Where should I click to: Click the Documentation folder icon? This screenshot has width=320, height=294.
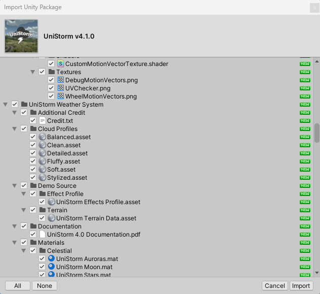tap(33, 226)
